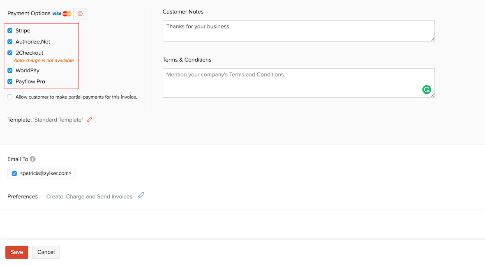Open the Grammarly icon in Terms box
This screenshot has width=485, height=265.
pos(427,89)
